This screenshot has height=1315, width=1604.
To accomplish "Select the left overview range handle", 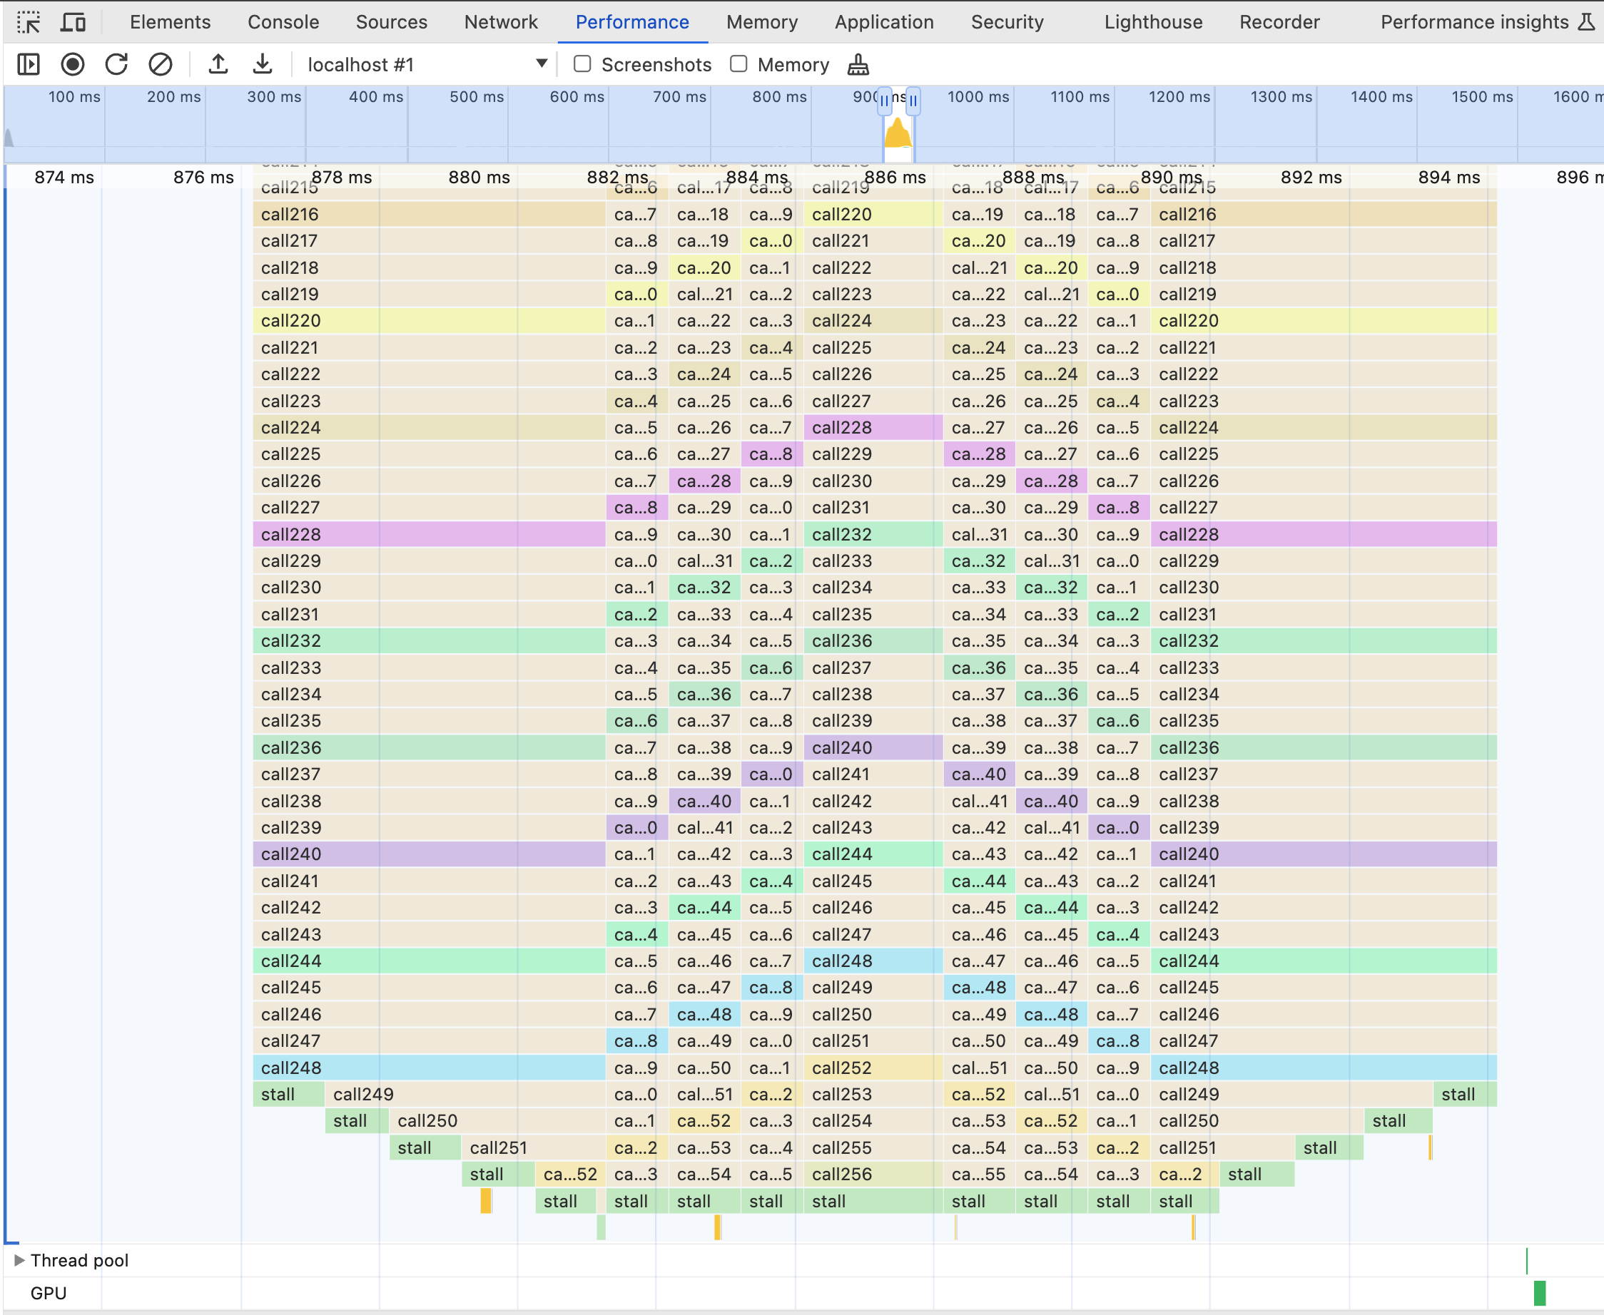I will pyautogui.click(x=885, y=100).
